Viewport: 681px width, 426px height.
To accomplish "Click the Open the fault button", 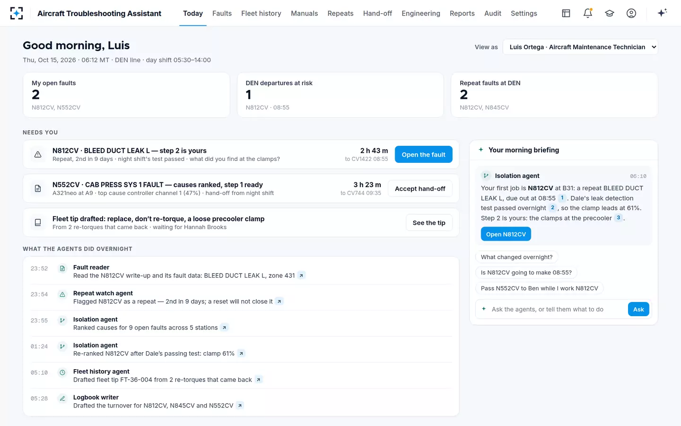I will [424, 154].
